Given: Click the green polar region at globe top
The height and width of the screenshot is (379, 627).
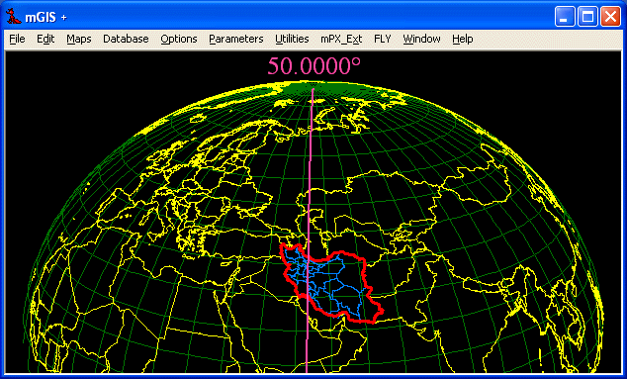Looking at the screenshot, I should 313,88.
